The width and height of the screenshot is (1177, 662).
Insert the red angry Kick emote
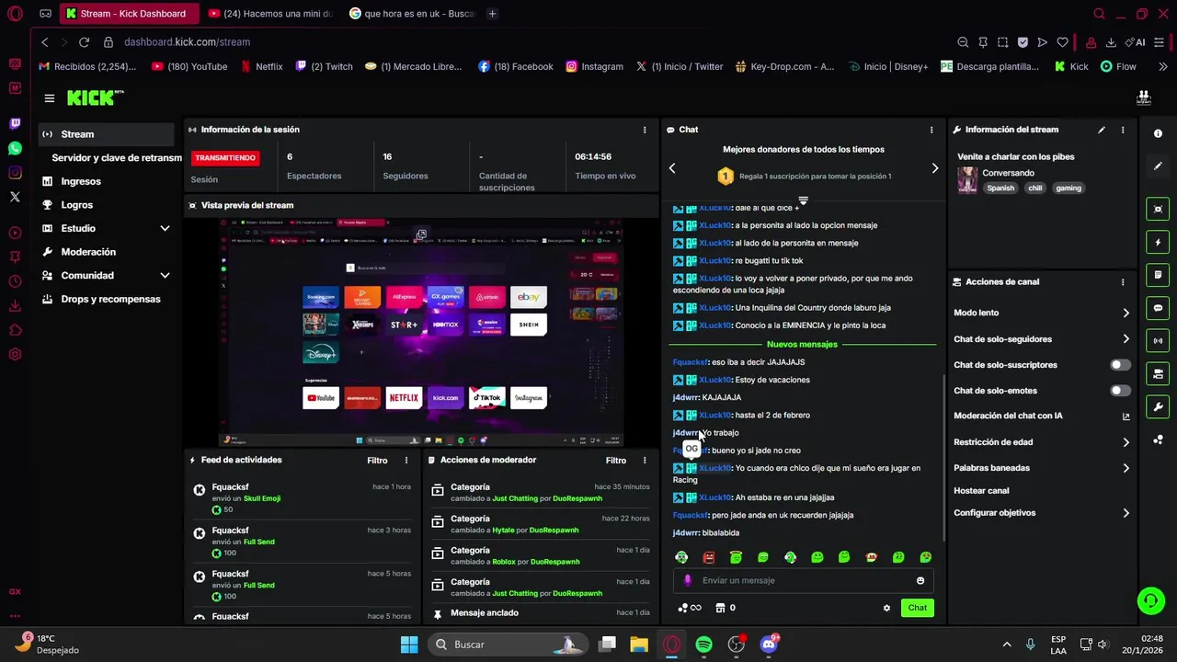pos(709,557)
